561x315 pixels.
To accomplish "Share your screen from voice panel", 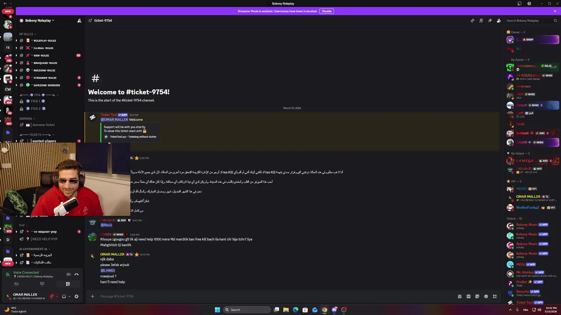I will point(42,284).
